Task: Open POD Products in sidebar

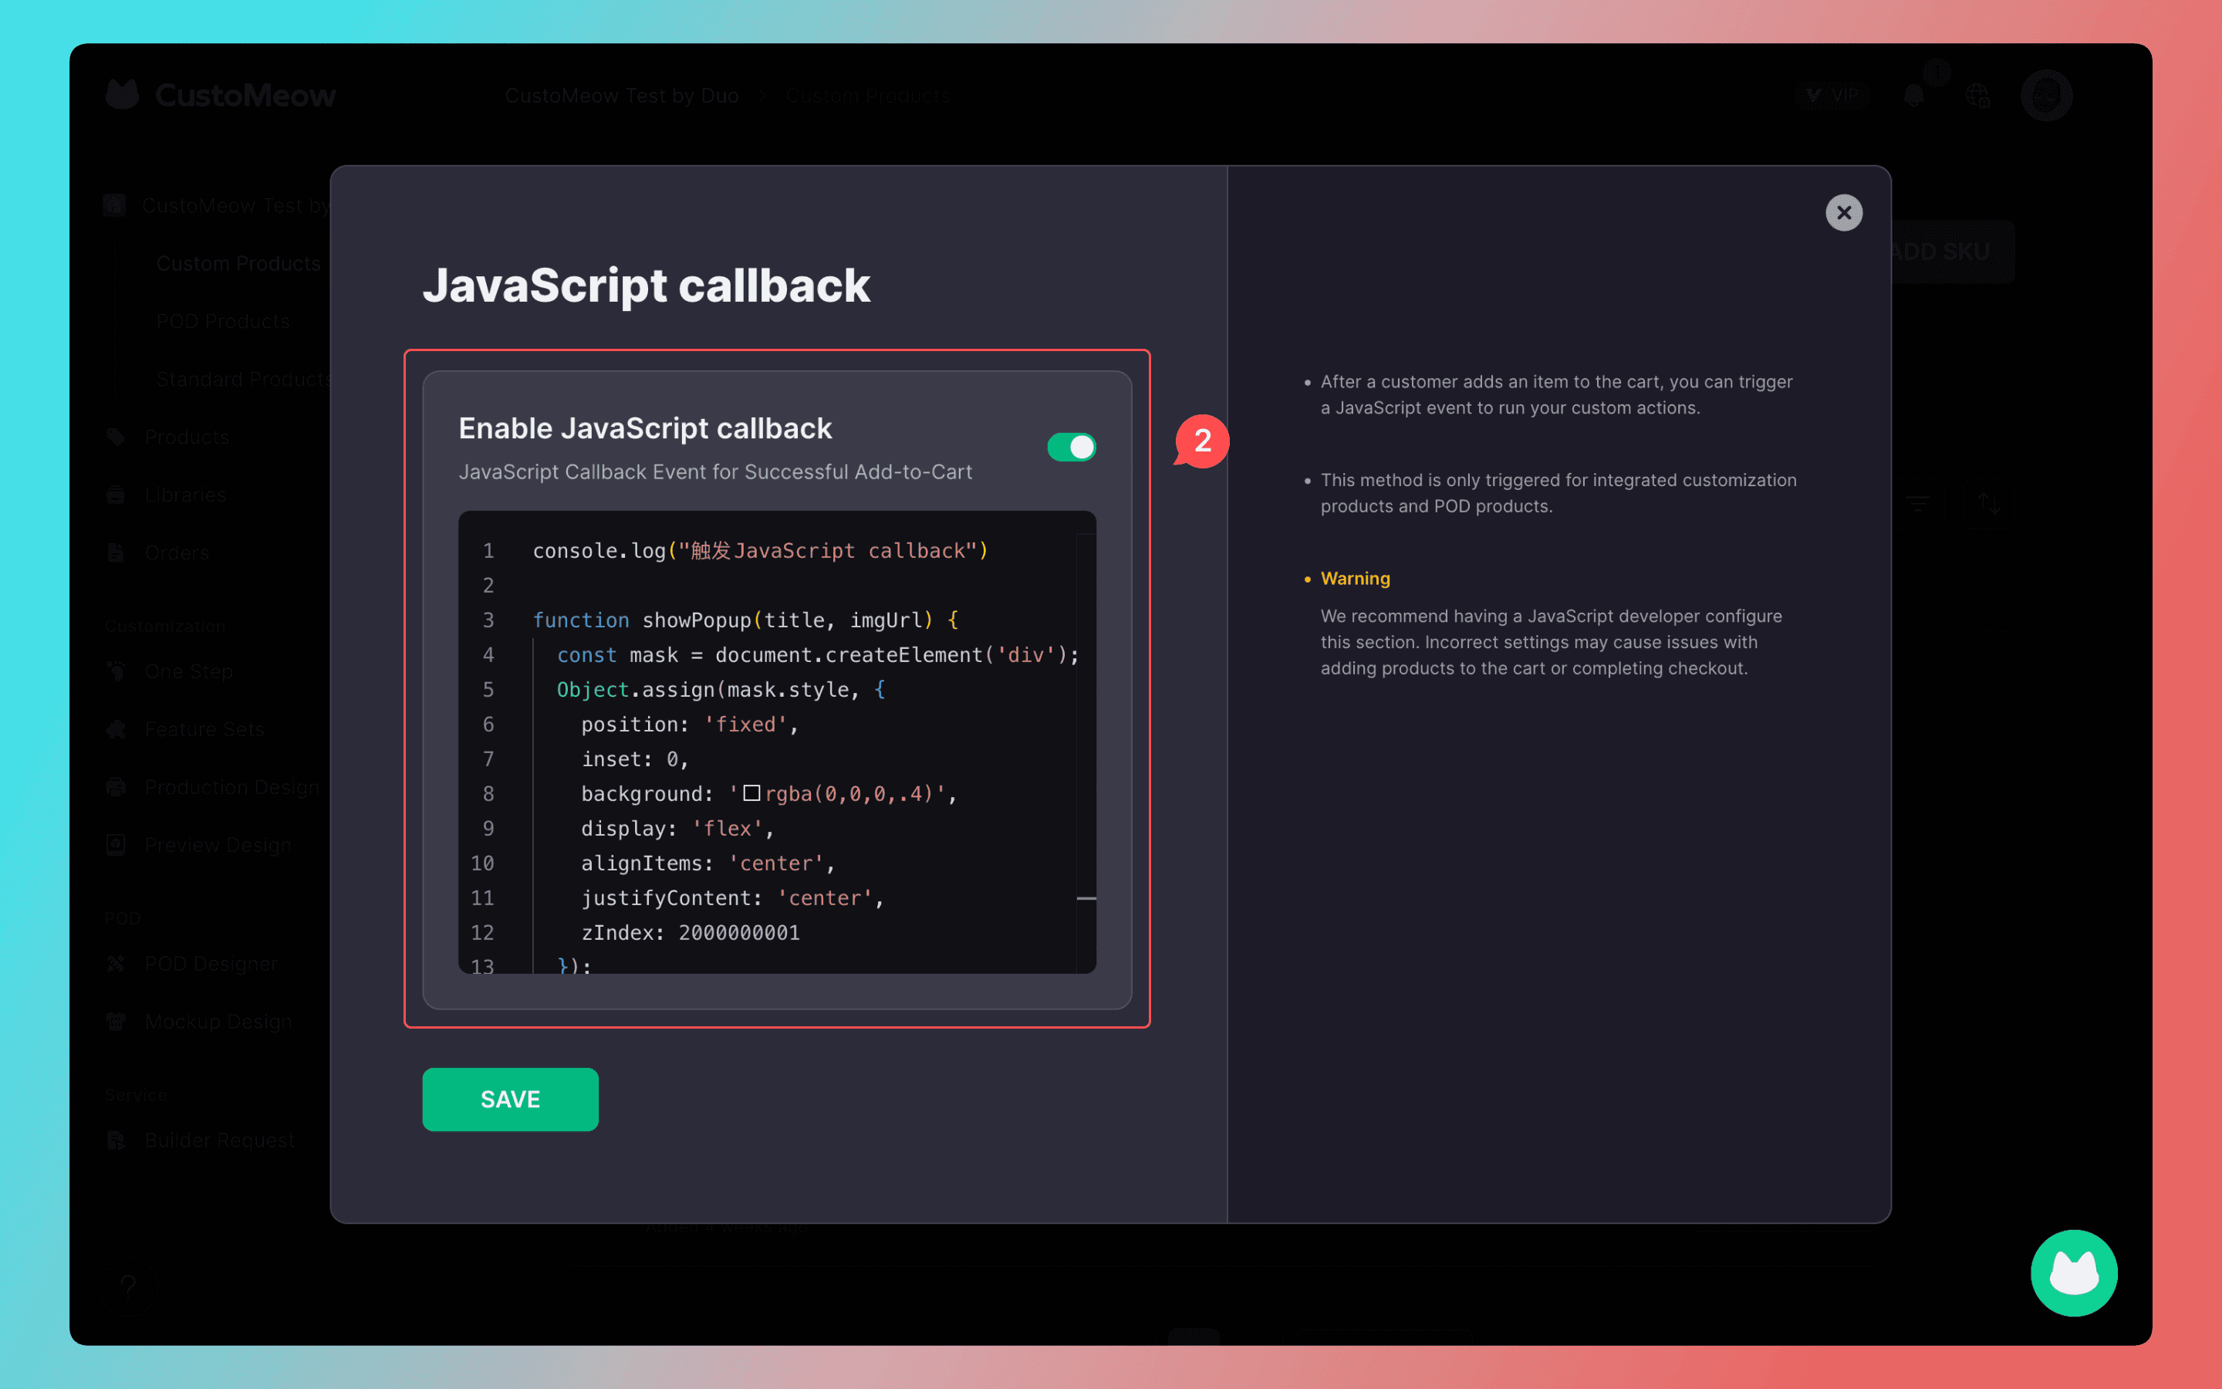Action: click(x=223, y=322)
